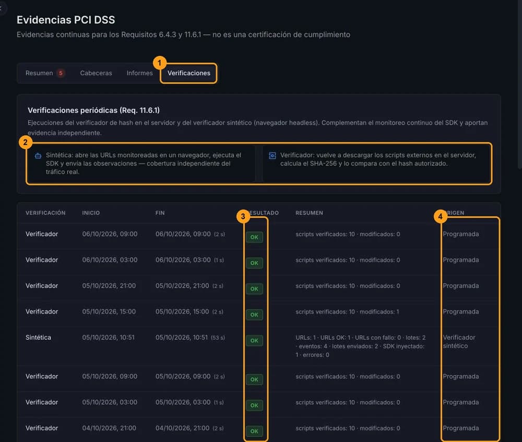
Task: Go to the Informes tab
Action: click(139, 73)
